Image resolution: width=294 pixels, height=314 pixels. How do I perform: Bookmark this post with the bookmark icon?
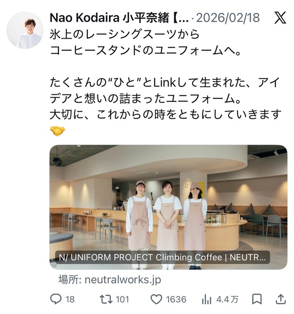pos(257,299)
